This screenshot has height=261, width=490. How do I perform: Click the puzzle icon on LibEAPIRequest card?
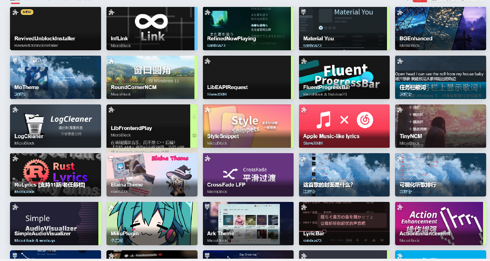point(208,61)
